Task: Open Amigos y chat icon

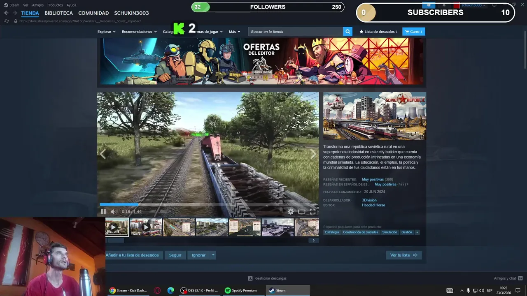Action: (520, 278)
